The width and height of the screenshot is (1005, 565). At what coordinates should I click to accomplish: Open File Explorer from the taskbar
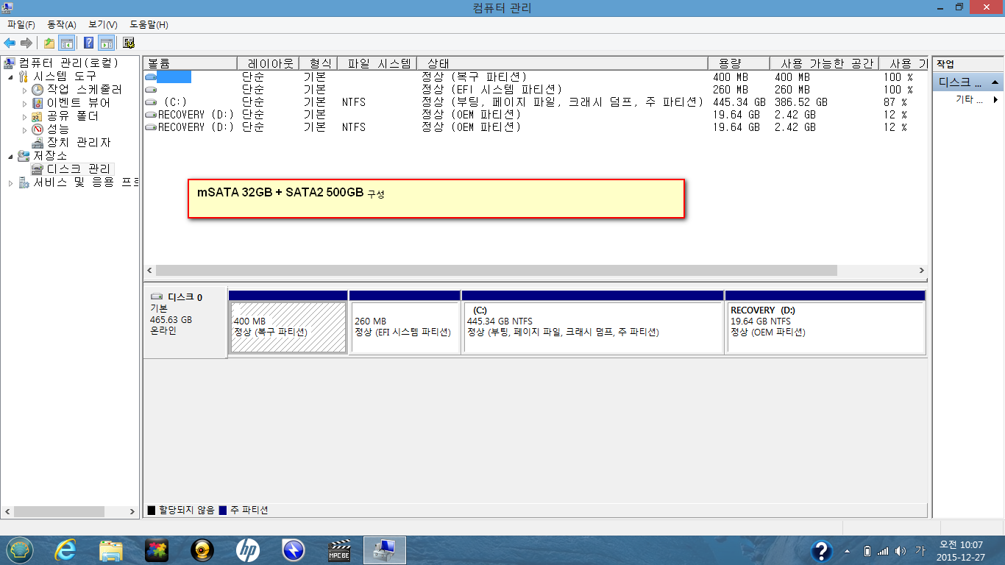pos(111,550)
